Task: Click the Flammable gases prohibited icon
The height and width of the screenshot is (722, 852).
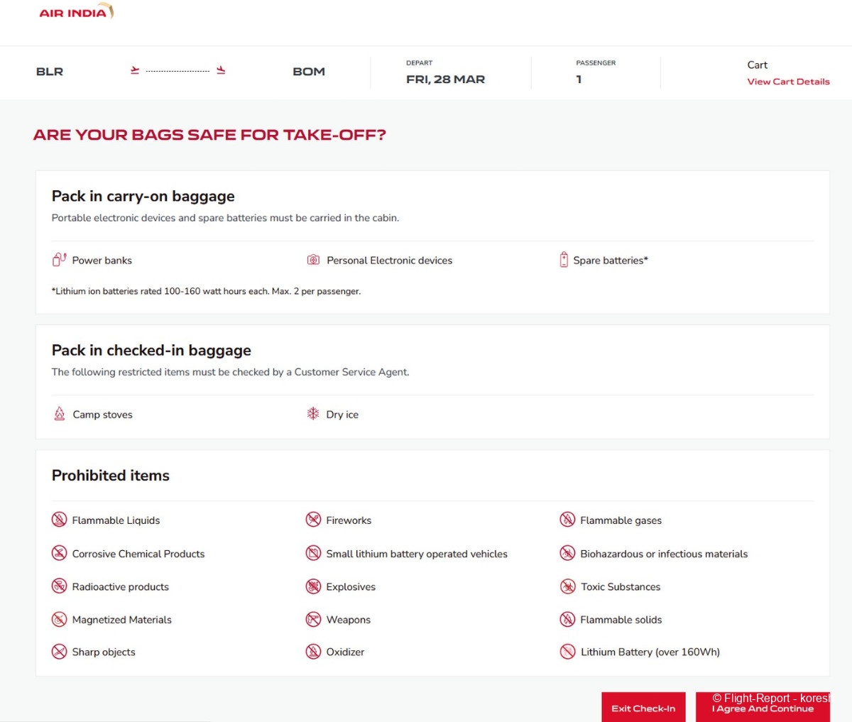Action: point(567,520)
